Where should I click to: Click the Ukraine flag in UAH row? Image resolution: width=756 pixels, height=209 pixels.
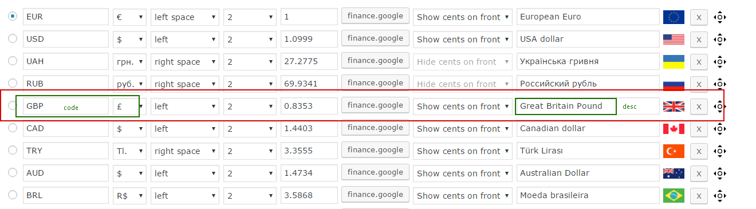point(674,62)
